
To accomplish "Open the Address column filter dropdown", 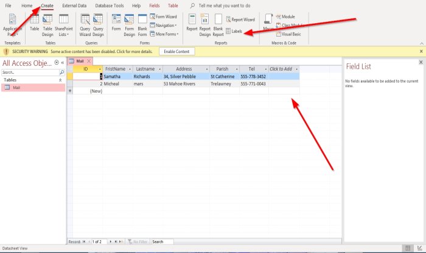I will 207,69.
